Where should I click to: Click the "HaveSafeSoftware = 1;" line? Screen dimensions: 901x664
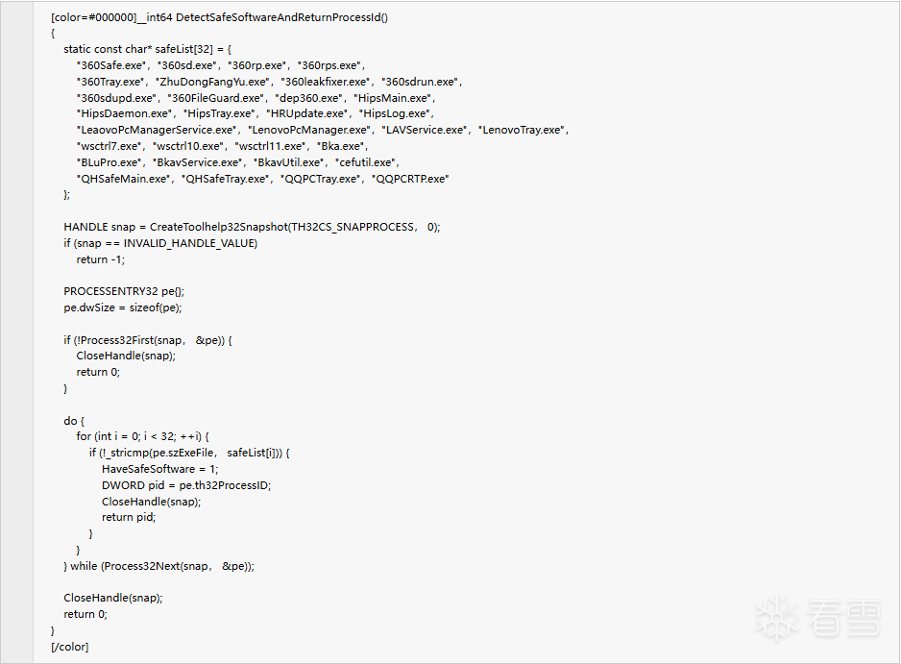coord(159,469)
